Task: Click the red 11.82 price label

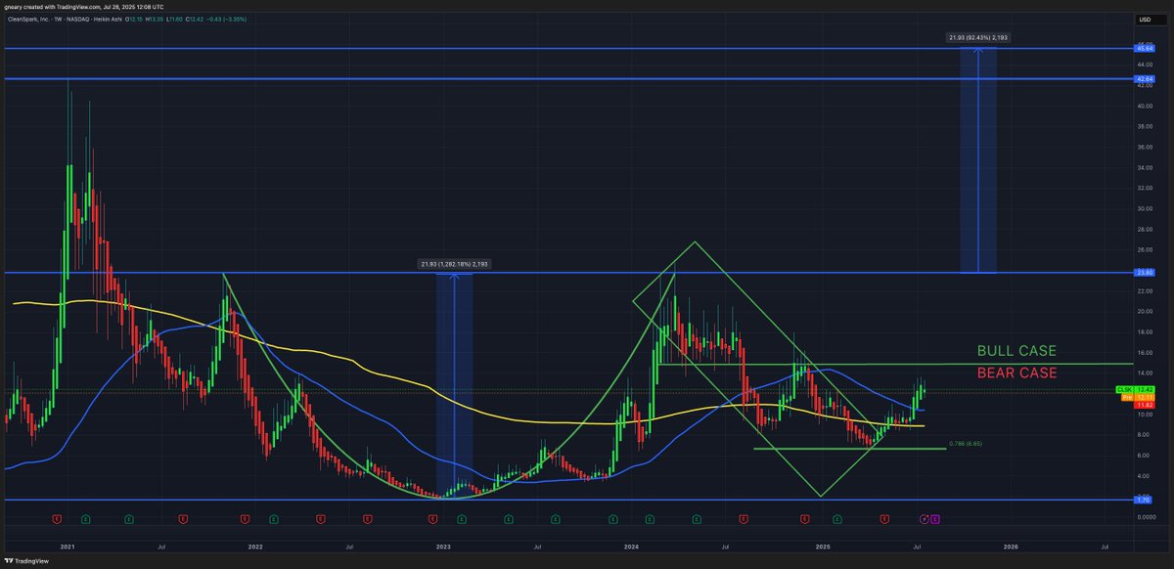Action: point(1144,404)
